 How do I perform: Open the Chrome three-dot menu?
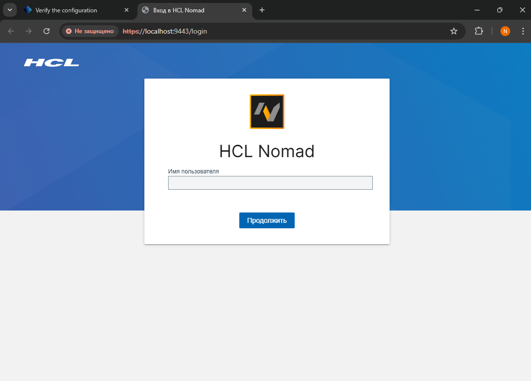click(523, 31)
